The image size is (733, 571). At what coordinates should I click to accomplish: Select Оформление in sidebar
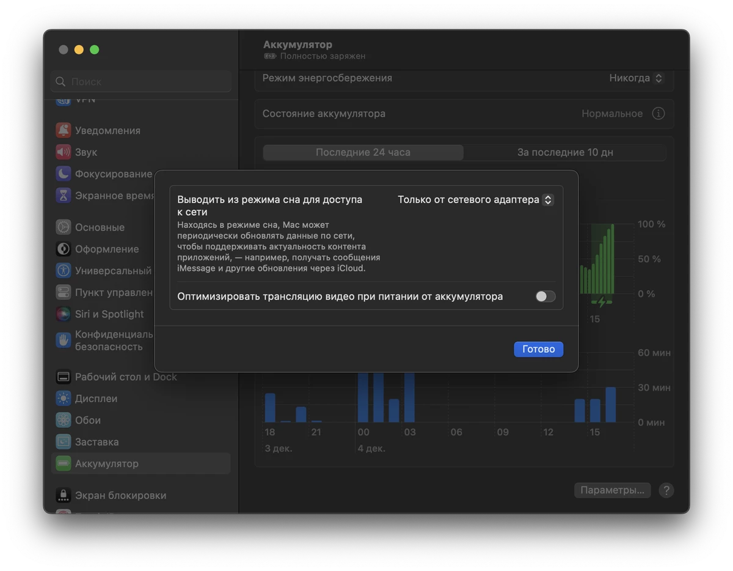click(x=141, y=249)
